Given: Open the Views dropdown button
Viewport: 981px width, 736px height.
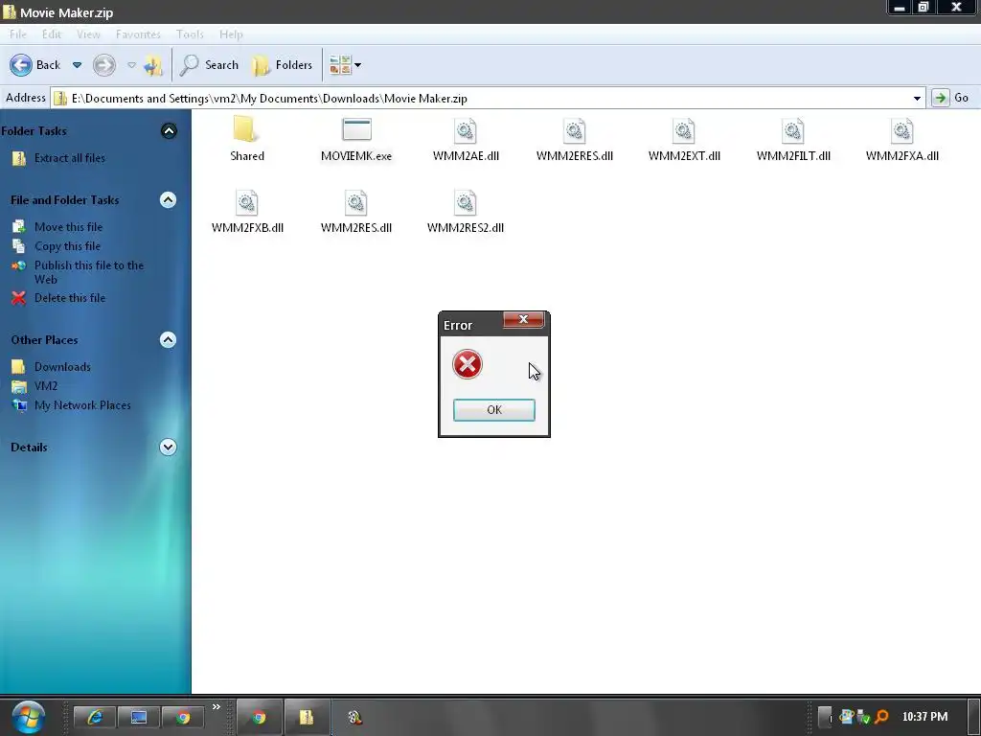Looking at the screenshot, I should pos(345,65).
